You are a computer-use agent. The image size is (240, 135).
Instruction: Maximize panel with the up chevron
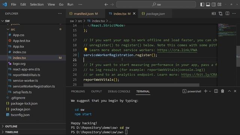[x=229, y=91]
